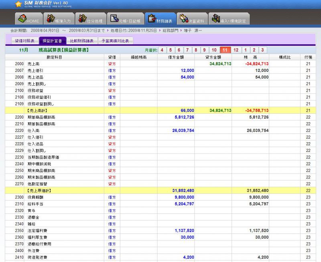This screenshot has width=321, height=262.
Task: Click the 【売上原価計】 subtotal row
Action: 39,190
